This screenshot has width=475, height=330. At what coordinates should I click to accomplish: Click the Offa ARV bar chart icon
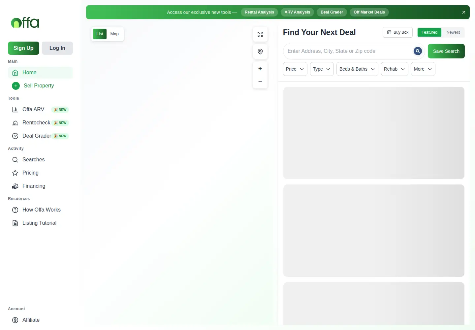15,110
